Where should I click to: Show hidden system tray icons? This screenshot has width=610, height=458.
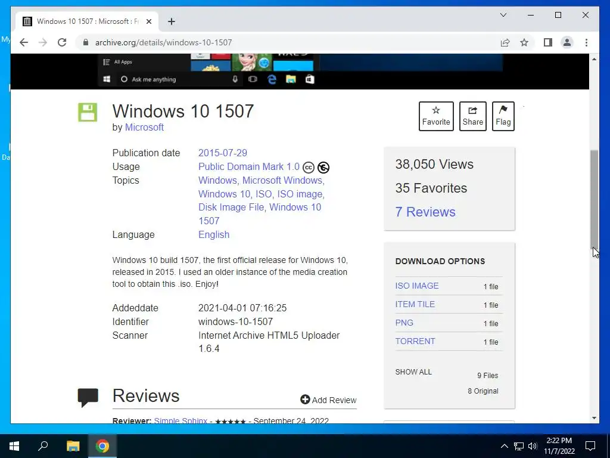pyautogui.click(x=504, y=446)
